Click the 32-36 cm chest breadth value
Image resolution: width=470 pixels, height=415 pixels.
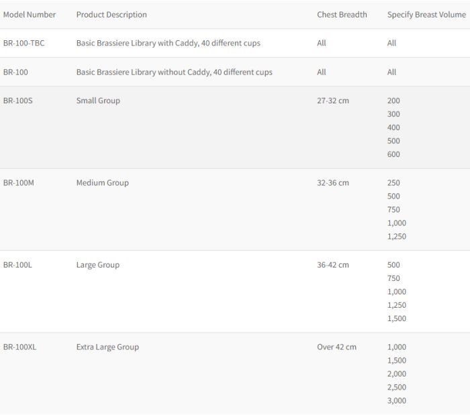[333, 183]
